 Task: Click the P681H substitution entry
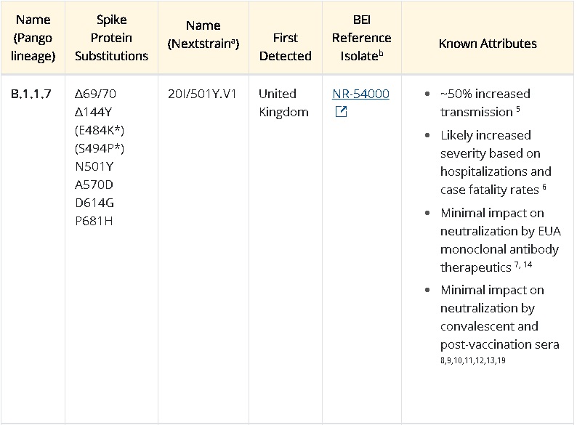(x=94, y=221)
